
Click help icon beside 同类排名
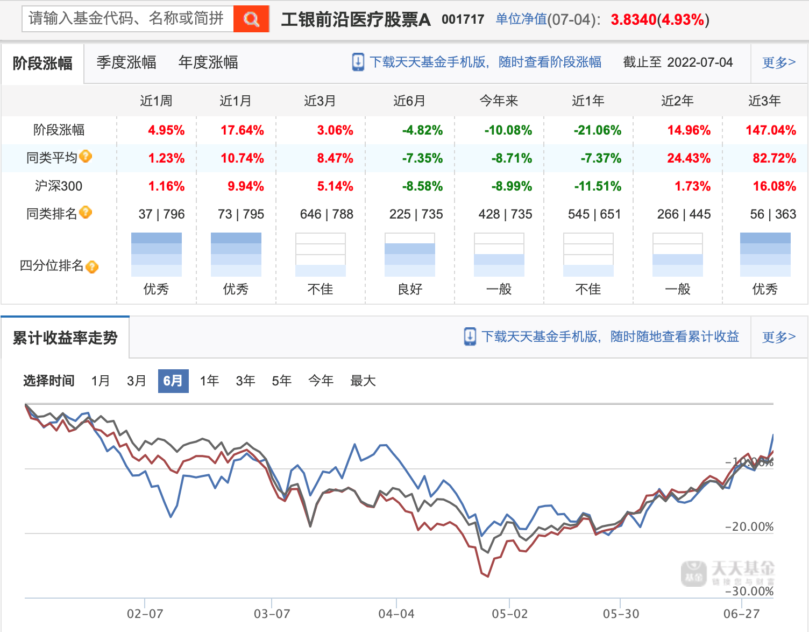click(x=86, y=213)
